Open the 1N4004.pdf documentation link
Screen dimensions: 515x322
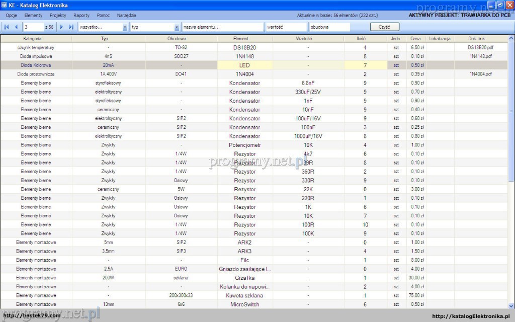(480, 74)
